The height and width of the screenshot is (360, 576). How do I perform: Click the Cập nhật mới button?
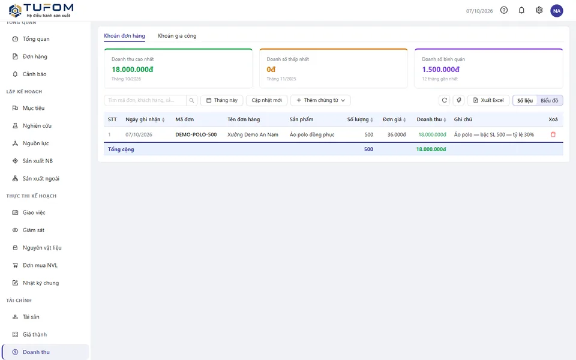(266, 100)
